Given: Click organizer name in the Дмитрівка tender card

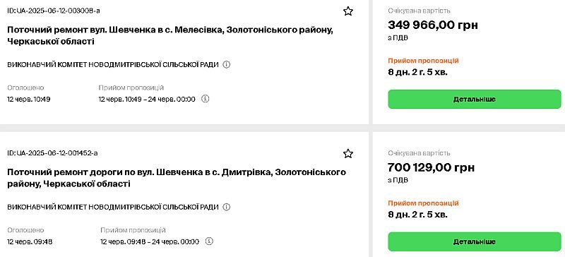Looking at the screenshot, I should [x=113, y=207].
